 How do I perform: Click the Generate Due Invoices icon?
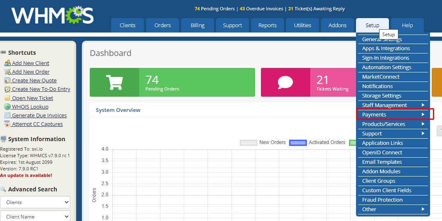coord(7,116)
